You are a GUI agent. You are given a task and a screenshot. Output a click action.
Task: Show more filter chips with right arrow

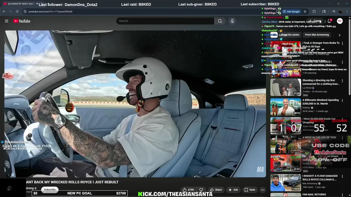339,35
